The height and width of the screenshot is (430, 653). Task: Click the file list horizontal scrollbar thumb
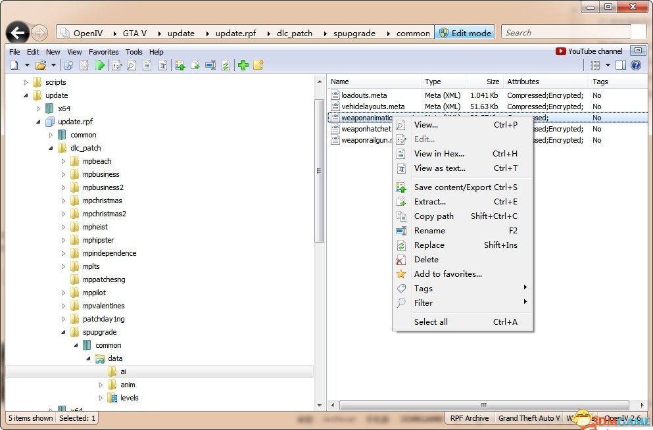[x=484, y=405]
